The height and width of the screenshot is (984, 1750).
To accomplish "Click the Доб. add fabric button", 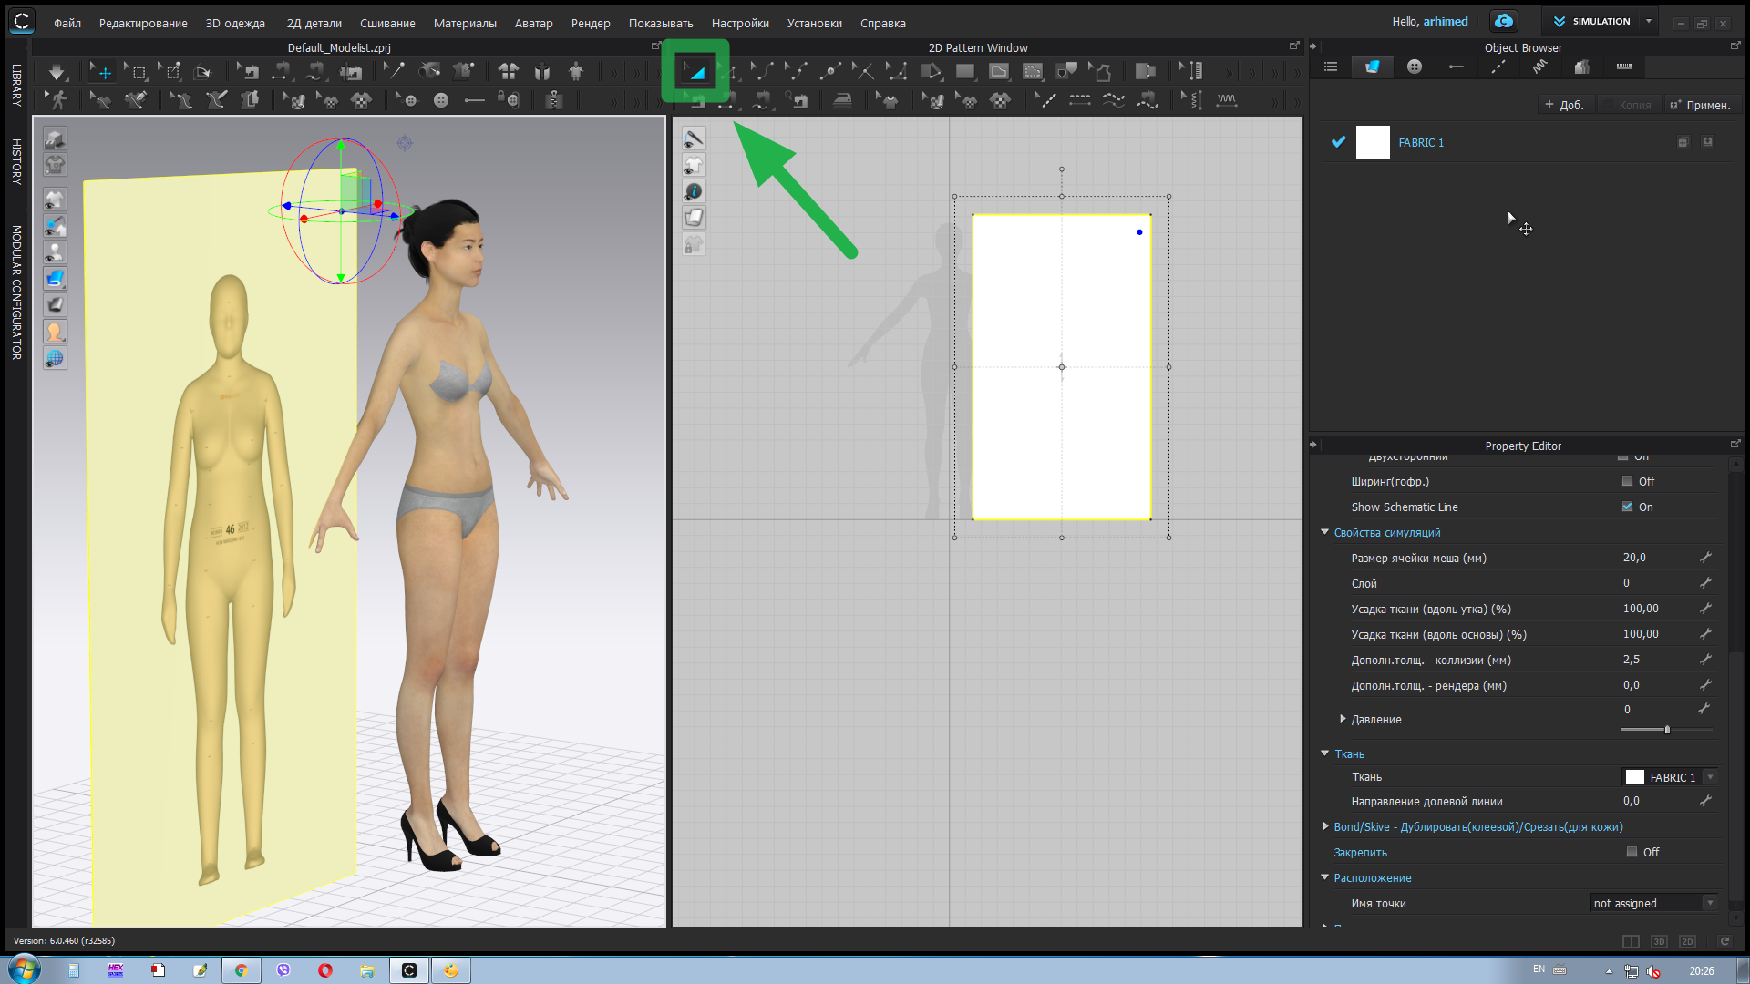I will click(1564, 105).
